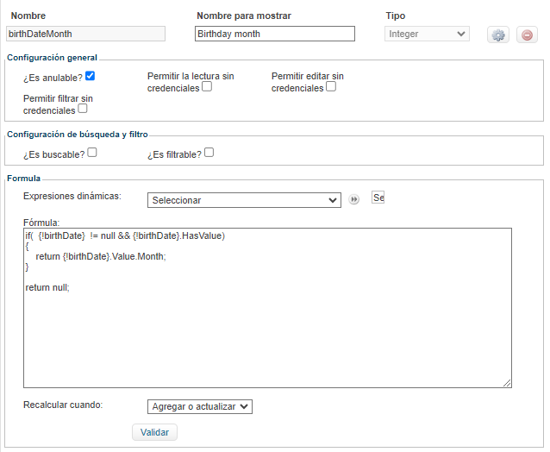Open the Recalcular cuando dropdown
550x452 pixels.
tap(200, 406)
